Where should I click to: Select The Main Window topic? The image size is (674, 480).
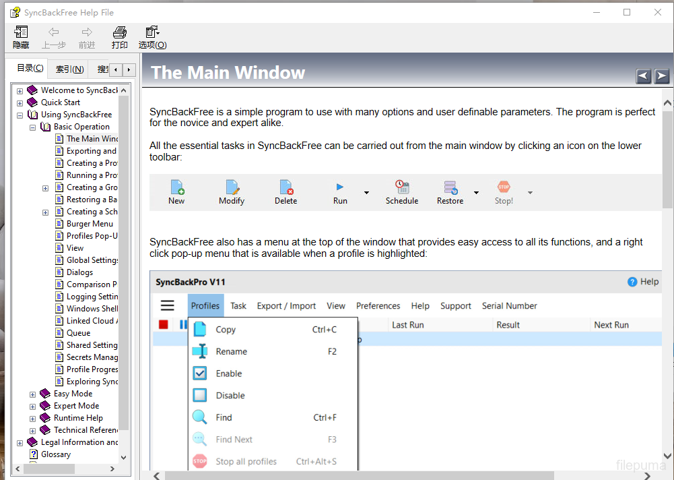click(x=92, y=139)
